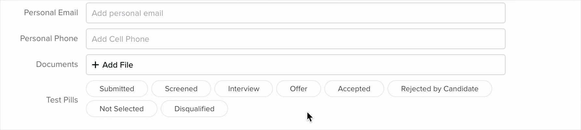
Task: Toggle the Screened pill
Action: click(x=181, y=89)
